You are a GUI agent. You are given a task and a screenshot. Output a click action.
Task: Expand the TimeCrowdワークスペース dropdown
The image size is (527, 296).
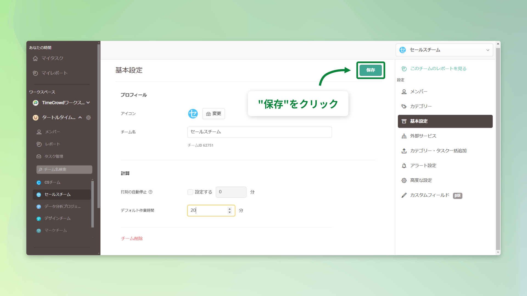click(88, 103)
